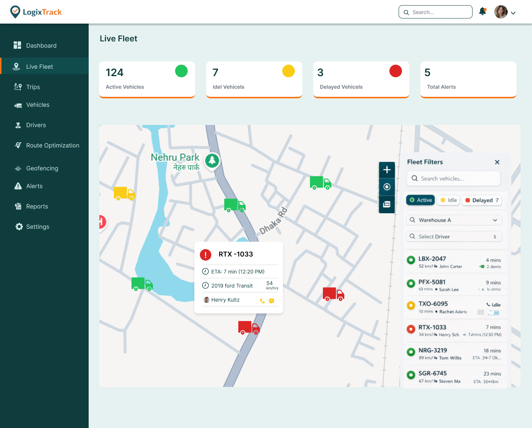Toggle the Active filter chip

pos(420,200)
